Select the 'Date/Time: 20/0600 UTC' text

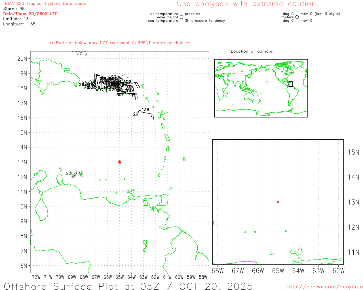click(x=30, y=14)
